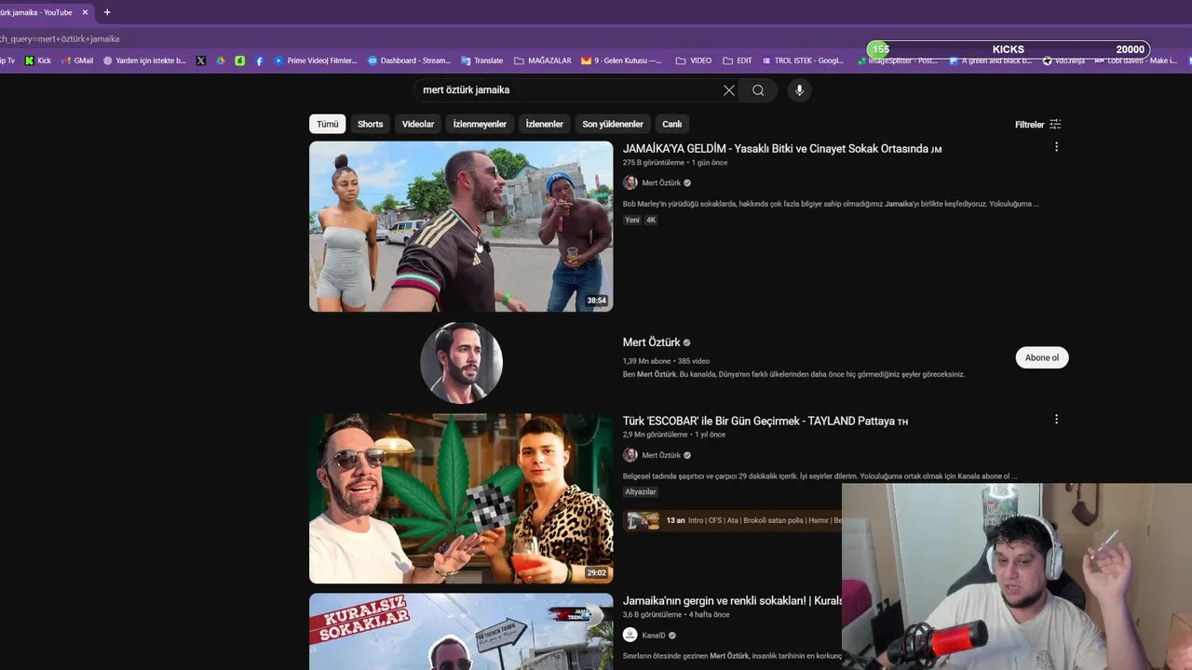Select the Shorts filter chip

pyautogui.click(x=371, y=124)
